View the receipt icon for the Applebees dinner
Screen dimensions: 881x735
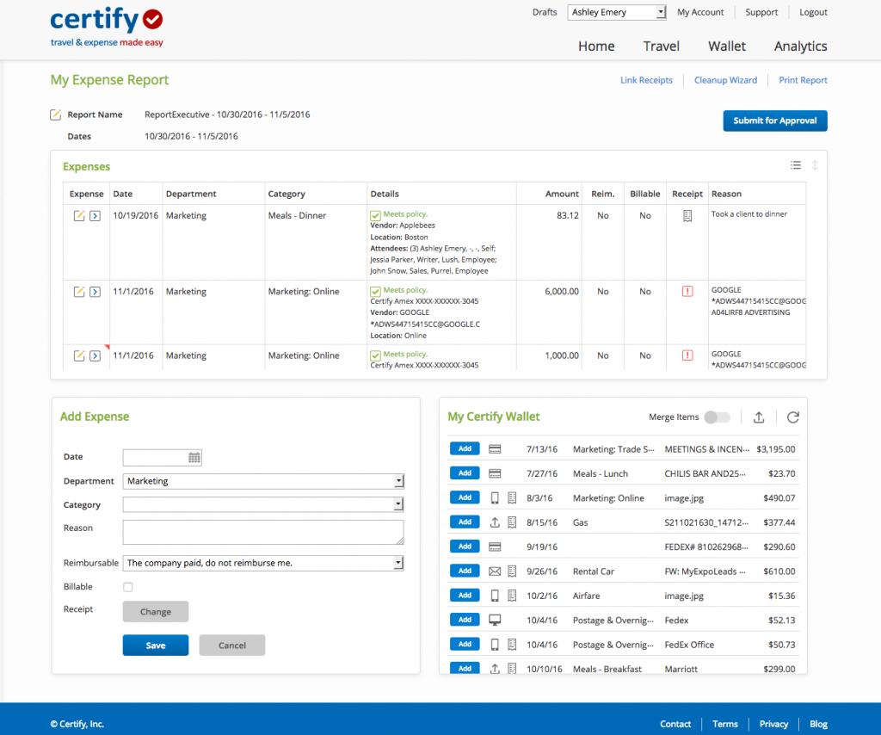point(687,216)
